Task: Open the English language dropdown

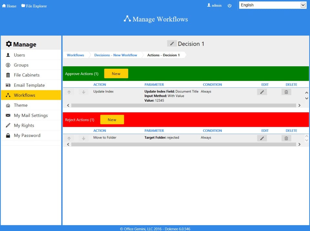Action: pyautogui.click(x=273, y=5)
